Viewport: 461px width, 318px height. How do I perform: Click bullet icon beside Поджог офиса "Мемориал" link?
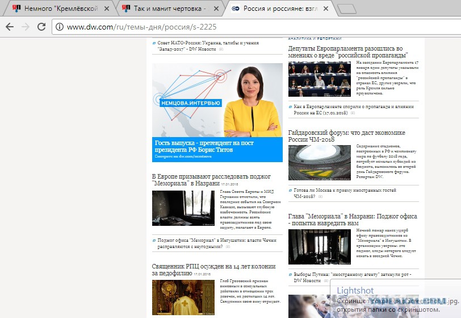[x=154, y=240]
